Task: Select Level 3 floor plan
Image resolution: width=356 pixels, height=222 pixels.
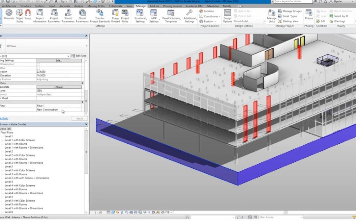Action: coord(9,166)
